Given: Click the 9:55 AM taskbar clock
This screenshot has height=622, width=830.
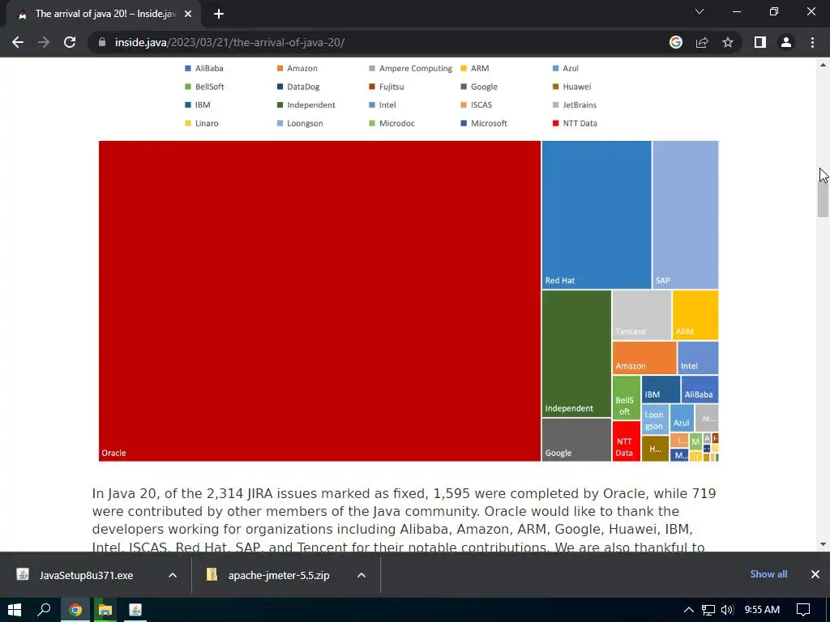Looking at the screenshot, I should coord(762,610).
